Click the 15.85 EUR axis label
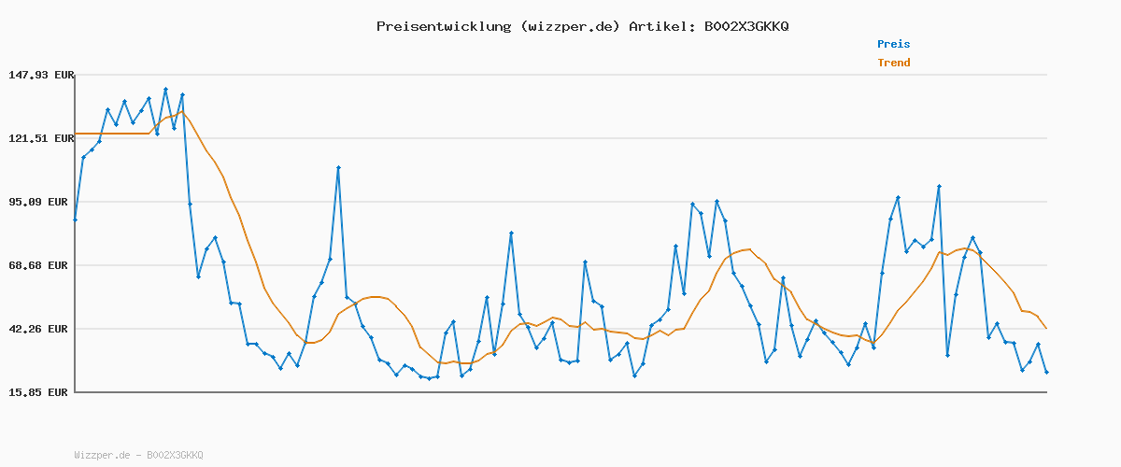The image size is (1121, 467). point(40,392)
